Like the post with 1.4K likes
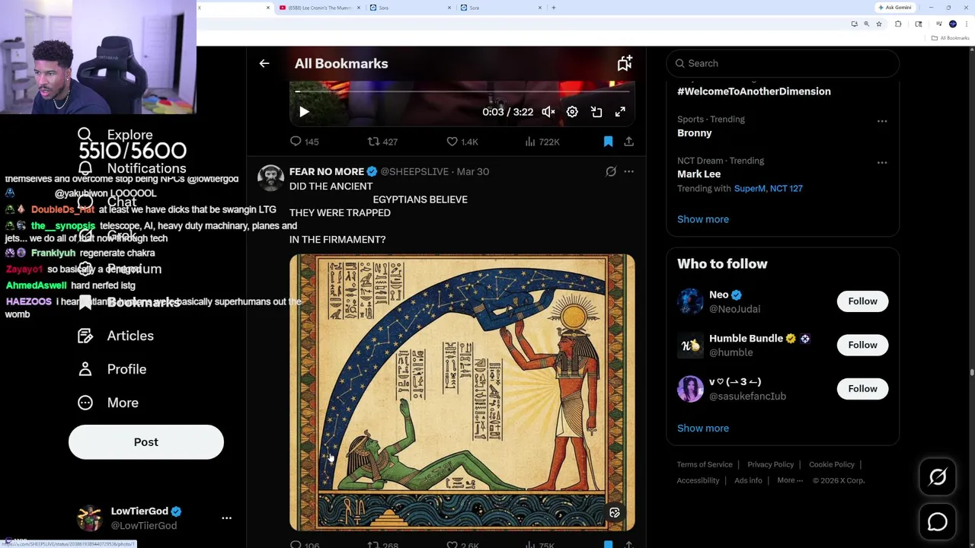This screenshot has width=975, height=548. pos(462,142)
